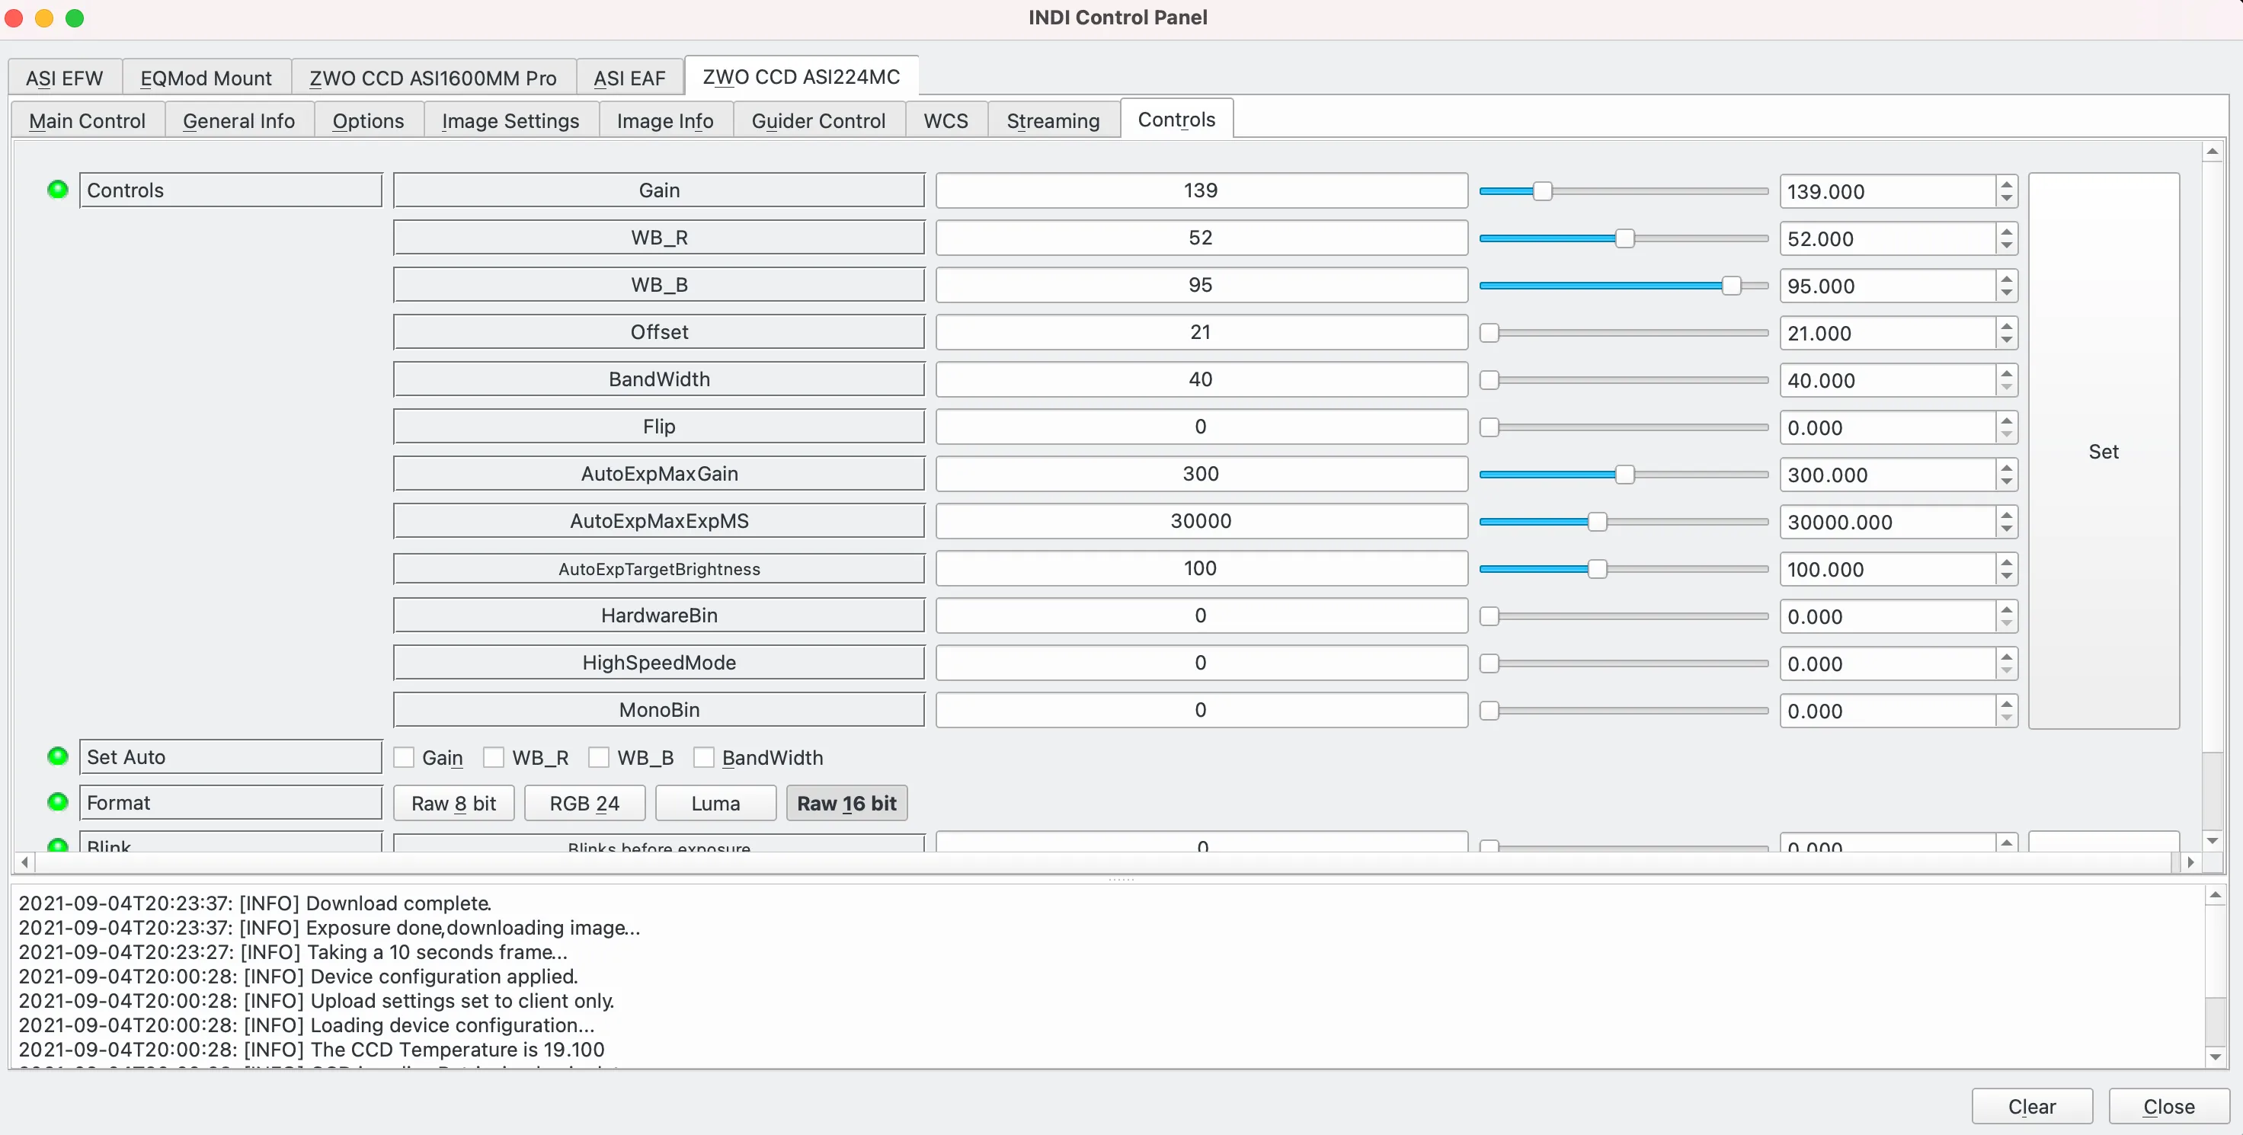Click the green Format status light
Viewport: 2243px width, 1135px height.
coord(57,801)
